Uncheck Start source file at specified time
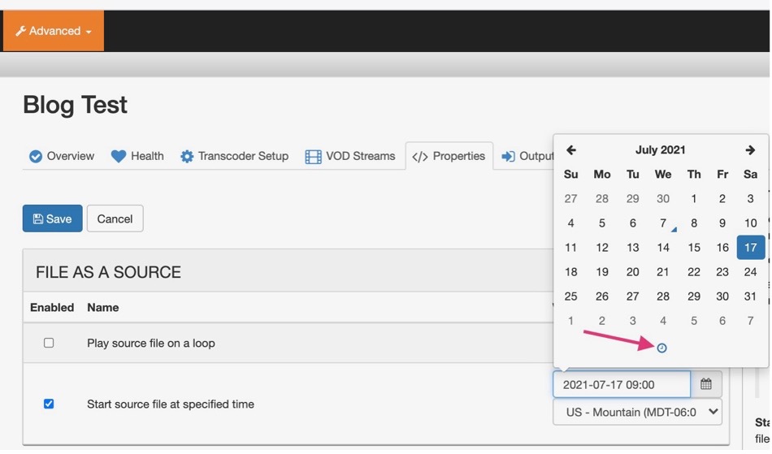Screen dimensions: 772x454 coord(49,404)
